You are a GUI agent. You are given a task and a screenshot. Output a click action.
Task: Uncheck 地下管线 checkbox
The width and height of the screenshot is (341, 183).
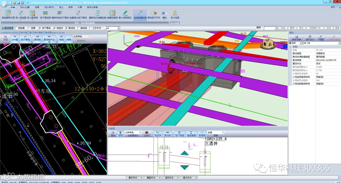(40, 28)
